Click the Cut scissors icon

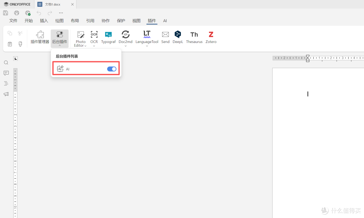[20, 33]
